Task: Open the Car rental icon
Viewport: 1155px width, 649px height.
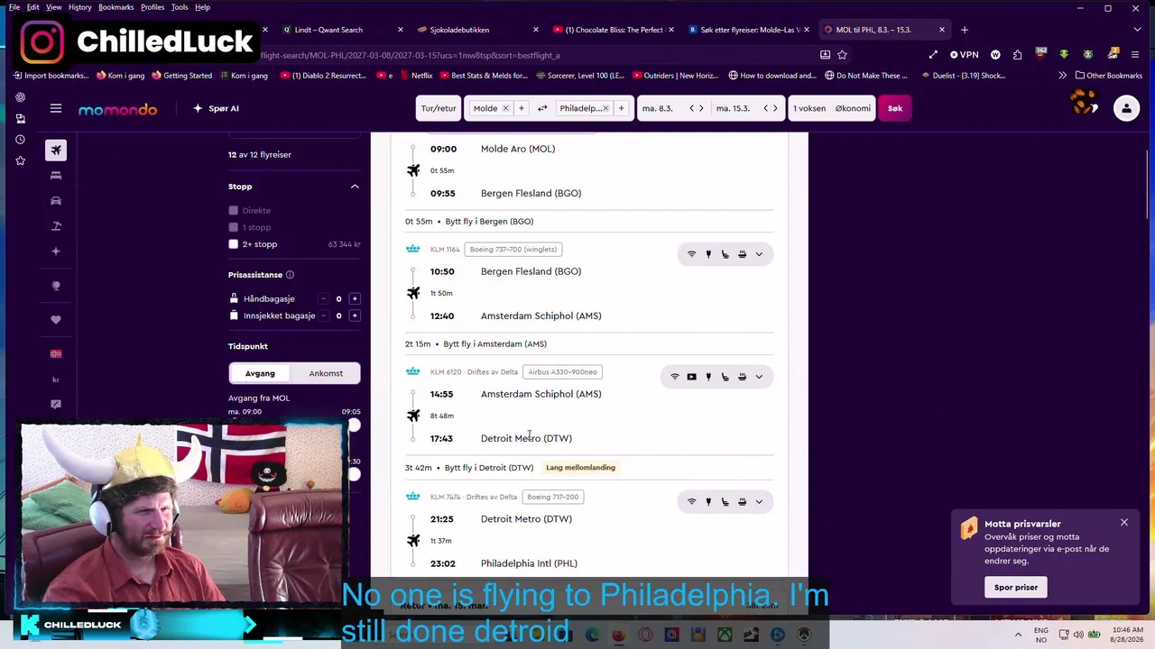Action: [56, 201]
